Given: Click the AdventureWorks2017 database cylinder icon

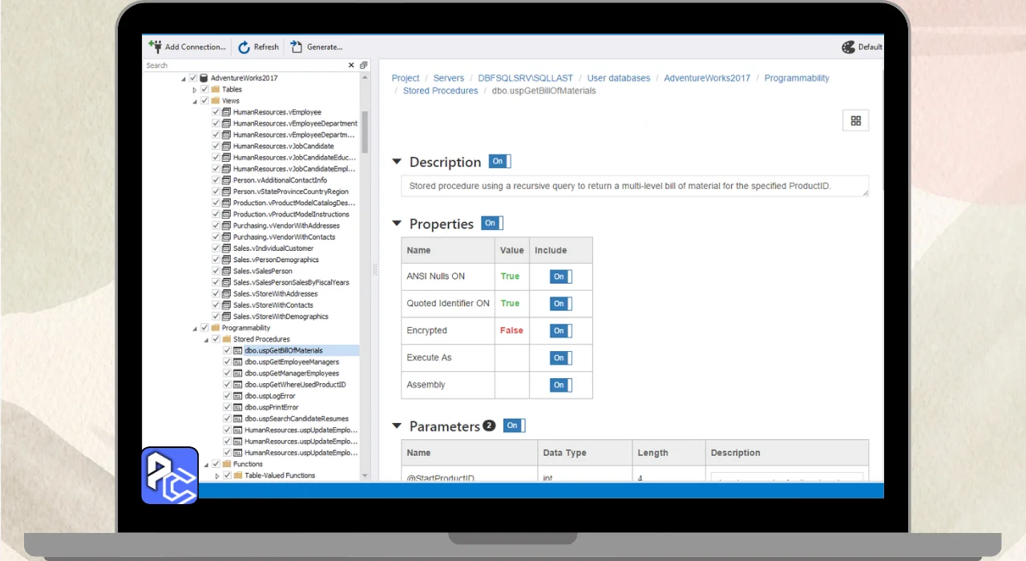Looking at the screenshot, I should coord(204,78).
